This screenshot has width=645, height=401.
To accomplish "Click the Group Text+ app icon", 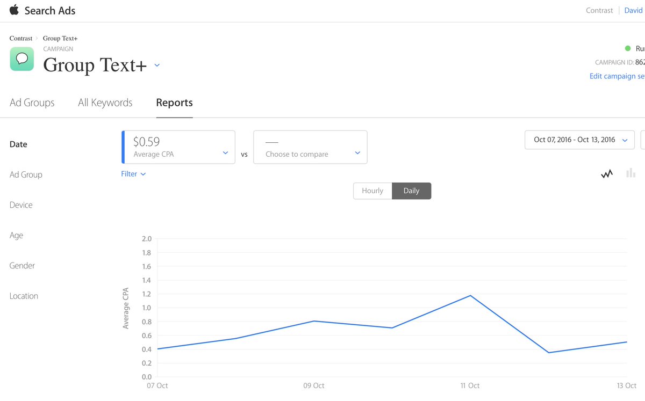I will pyautogui.click(x=22, y=59).
